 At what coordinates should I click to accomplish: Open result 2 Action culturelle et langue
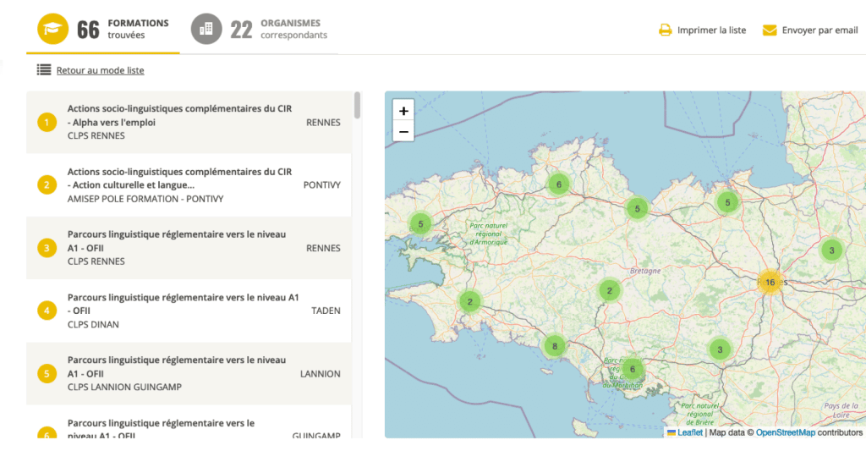tap(189, 185)
